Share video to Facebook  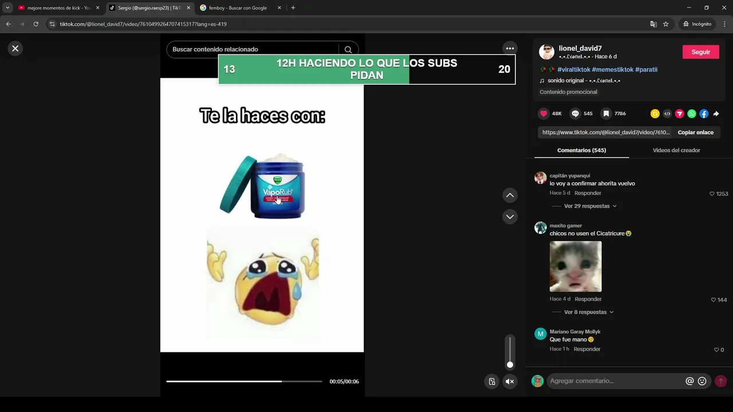704,114
